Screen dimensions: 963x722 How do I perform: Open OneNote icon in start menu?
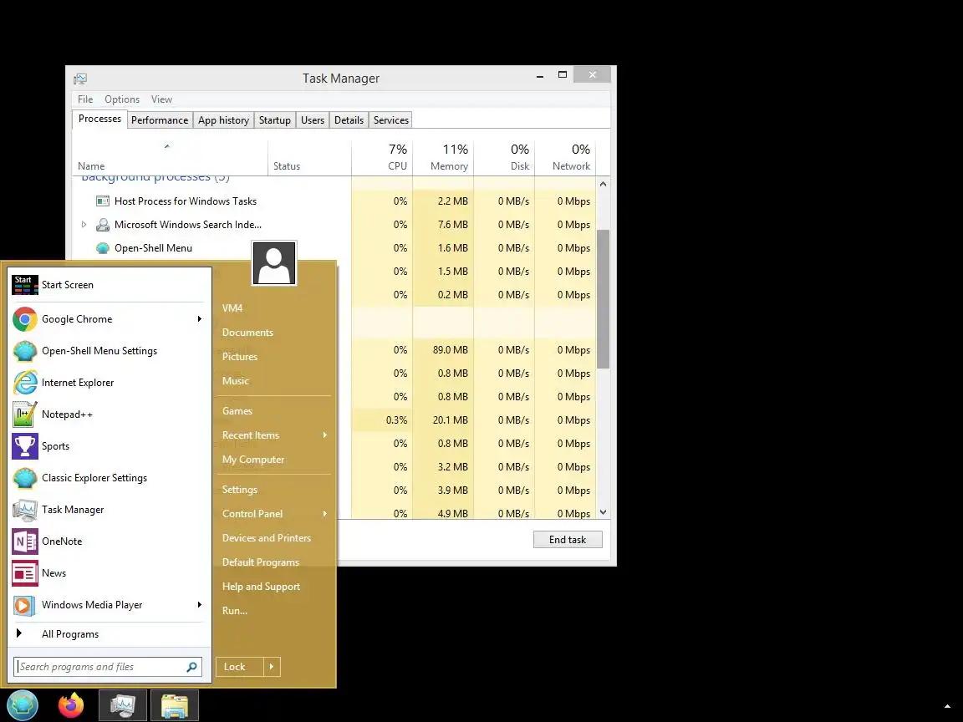[25, 541]
